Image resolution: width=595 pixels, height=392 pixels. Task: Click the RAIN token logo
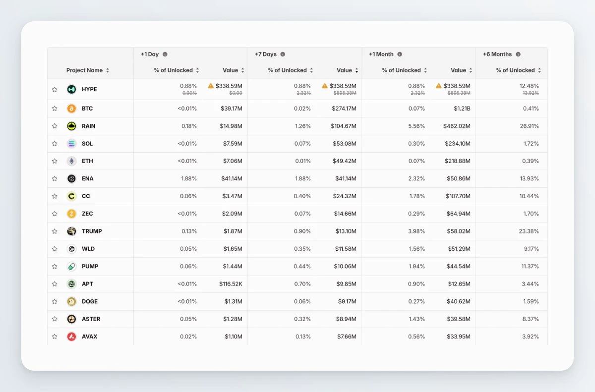71,126
